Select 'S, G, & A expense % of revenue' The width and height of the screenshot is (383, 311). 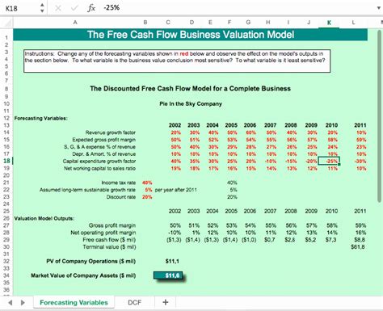[x=99, y=147]
